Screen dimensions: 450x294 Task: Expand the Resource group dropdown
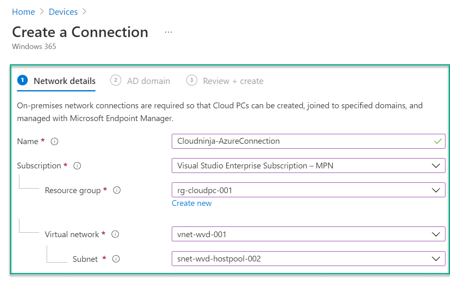point(308,190)
